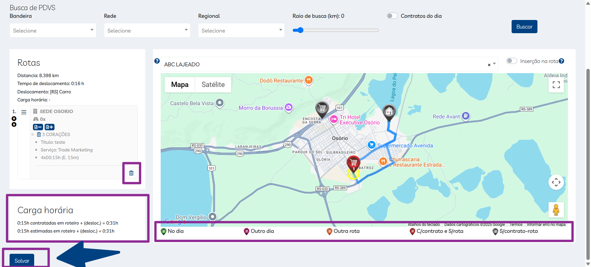The width and height of the screenshot is (591, 267).
Task: Turn on Inserção na rota switch
Action: (x=512, y=61)
